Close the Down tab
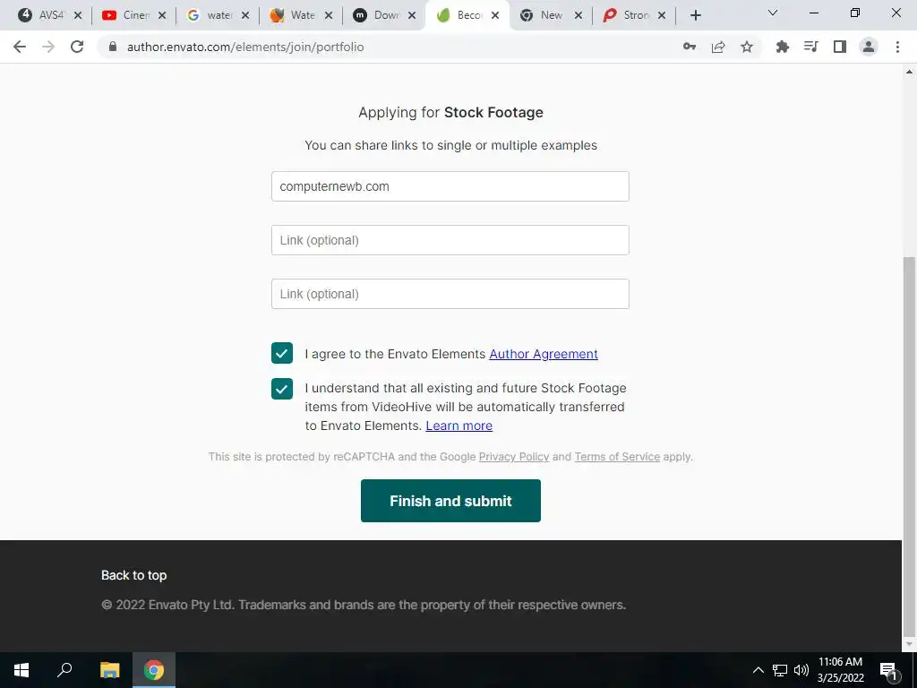The width and height of the screenshot is (917, 688). click(412, 15)
